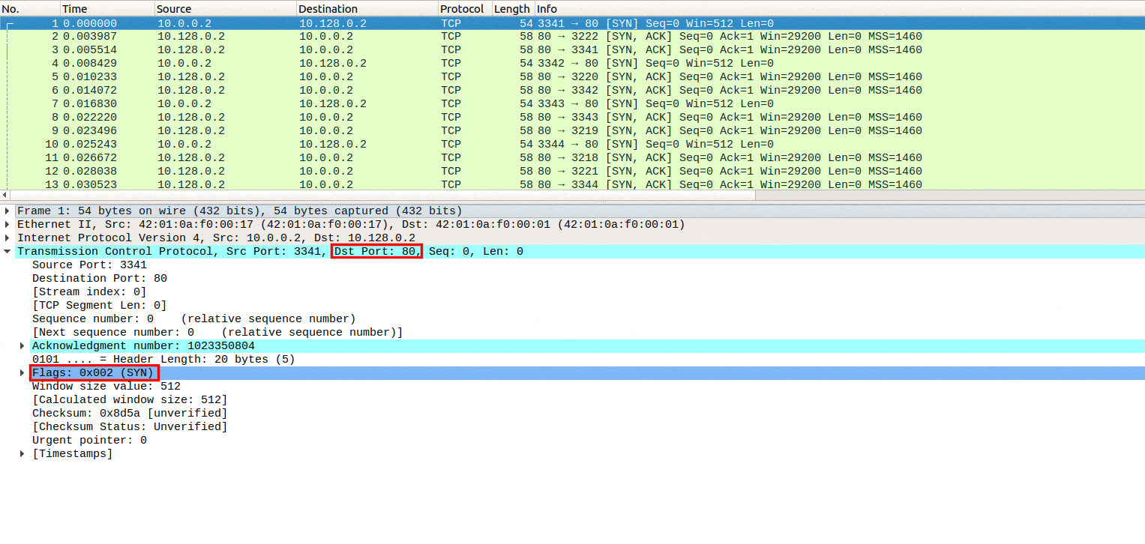
Task: Expand the [Timestamps] field
Action: (22, 454)
